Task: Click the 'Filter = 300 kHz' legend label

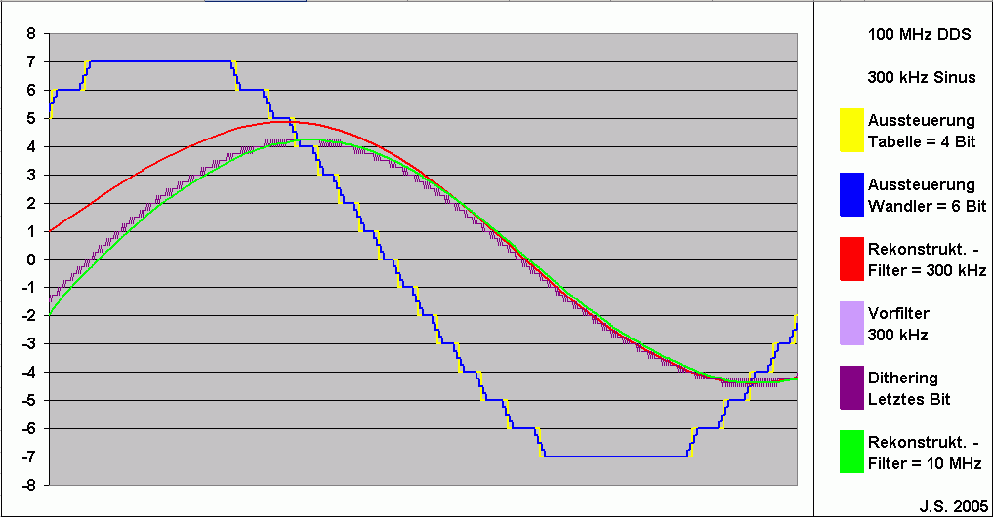Action: pos(928,270)
